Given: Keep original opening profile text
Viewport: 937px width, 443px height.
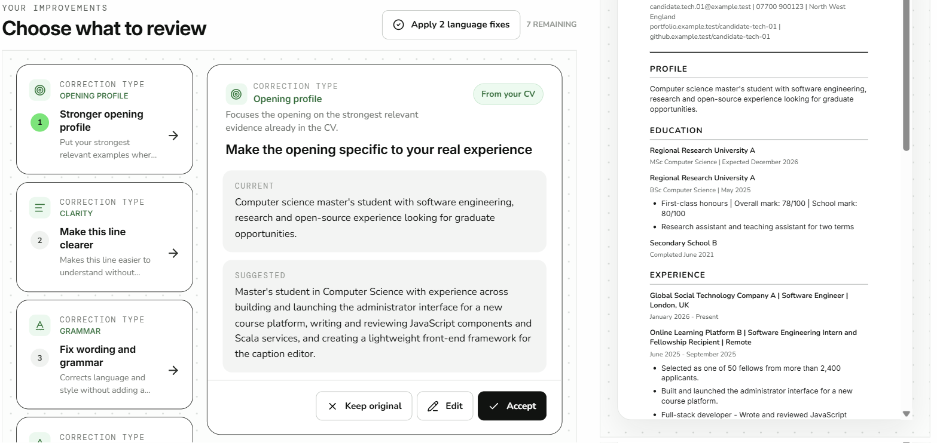Looking at the screenshot, I should 364,406.
